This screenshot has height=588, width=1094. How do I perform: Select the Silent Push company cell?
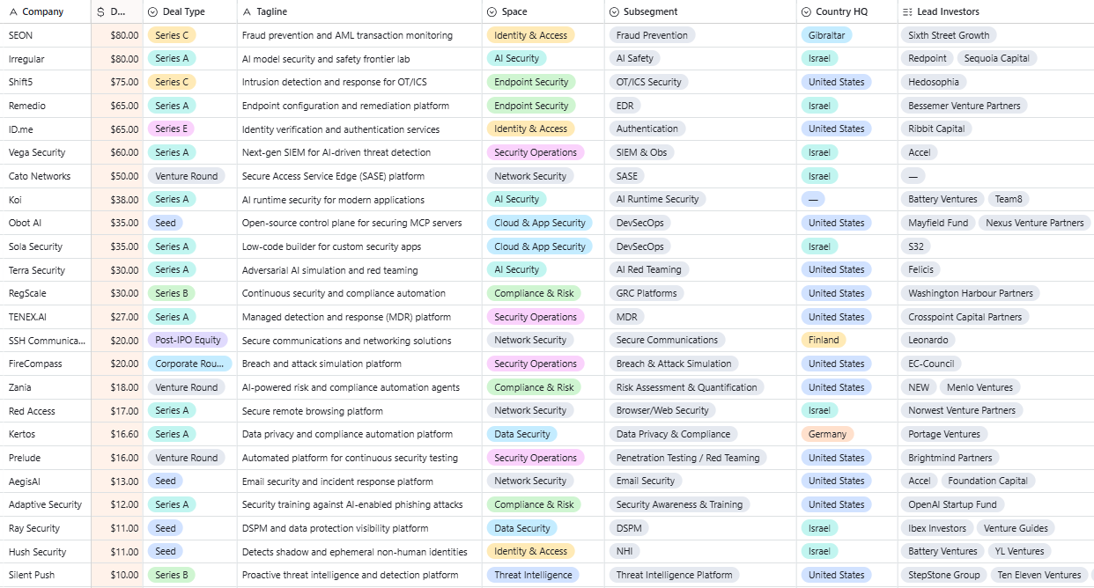[x=46, y=575]
